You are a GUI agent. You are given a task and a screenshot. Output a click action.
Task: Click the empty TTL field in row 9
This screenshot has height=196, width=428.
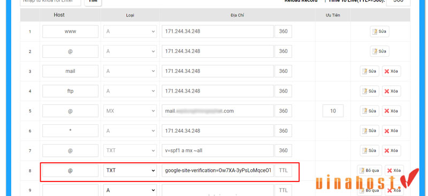(284, 190)
